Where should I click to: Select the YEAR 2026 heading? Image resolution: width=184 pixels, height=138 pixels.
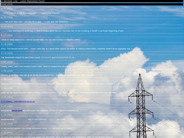(x=7, y=4)
